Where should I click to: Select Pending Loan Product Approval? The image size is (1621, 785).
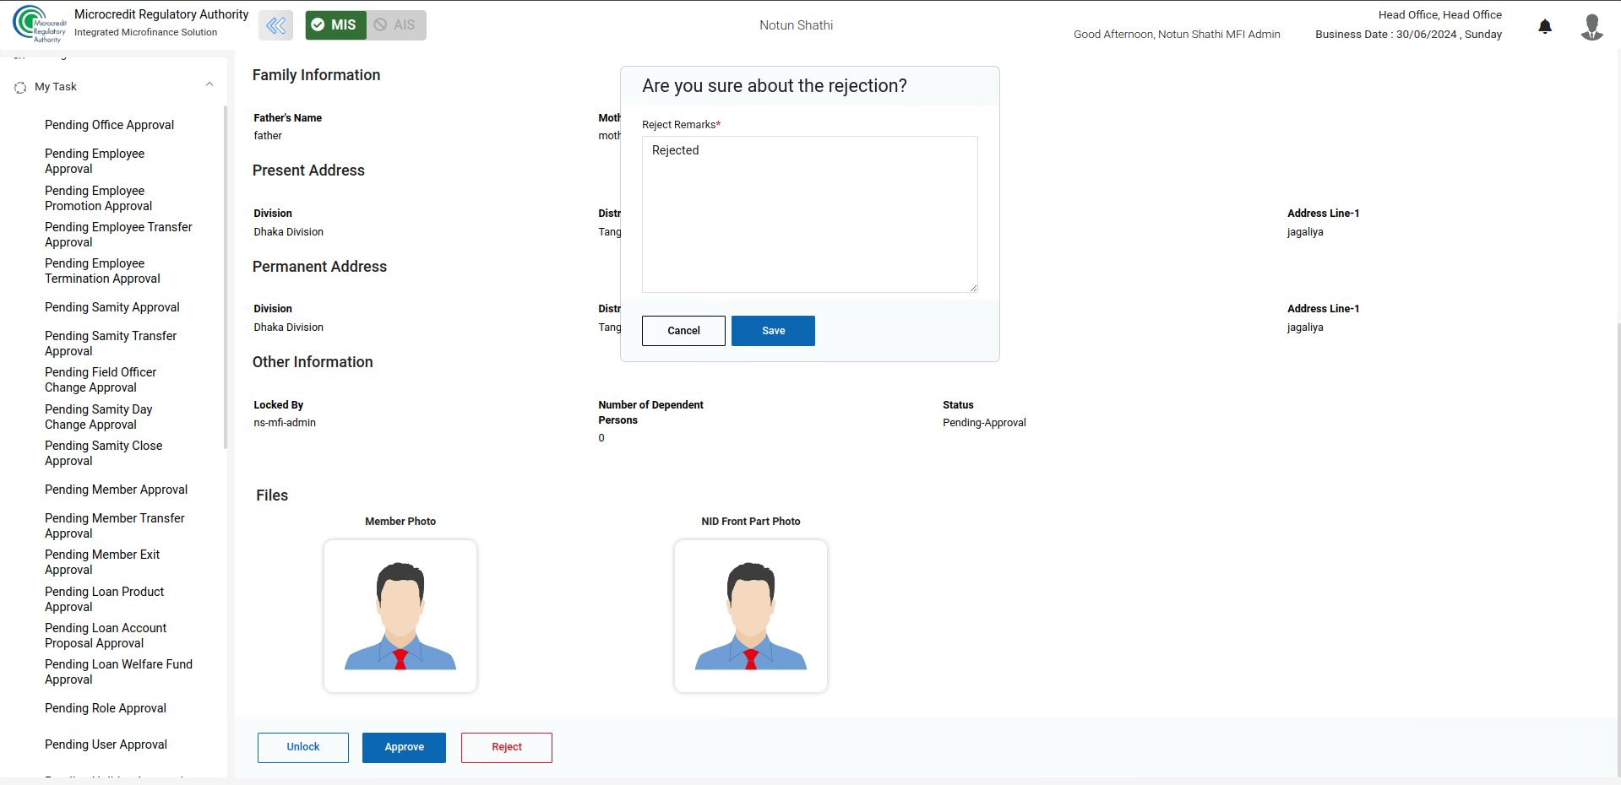coord(104,599)
